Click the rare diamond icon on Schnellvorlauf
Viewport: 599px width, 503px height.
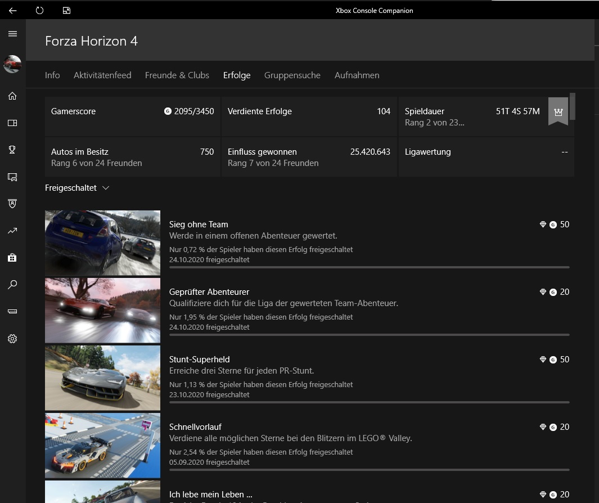click(543, 427)
